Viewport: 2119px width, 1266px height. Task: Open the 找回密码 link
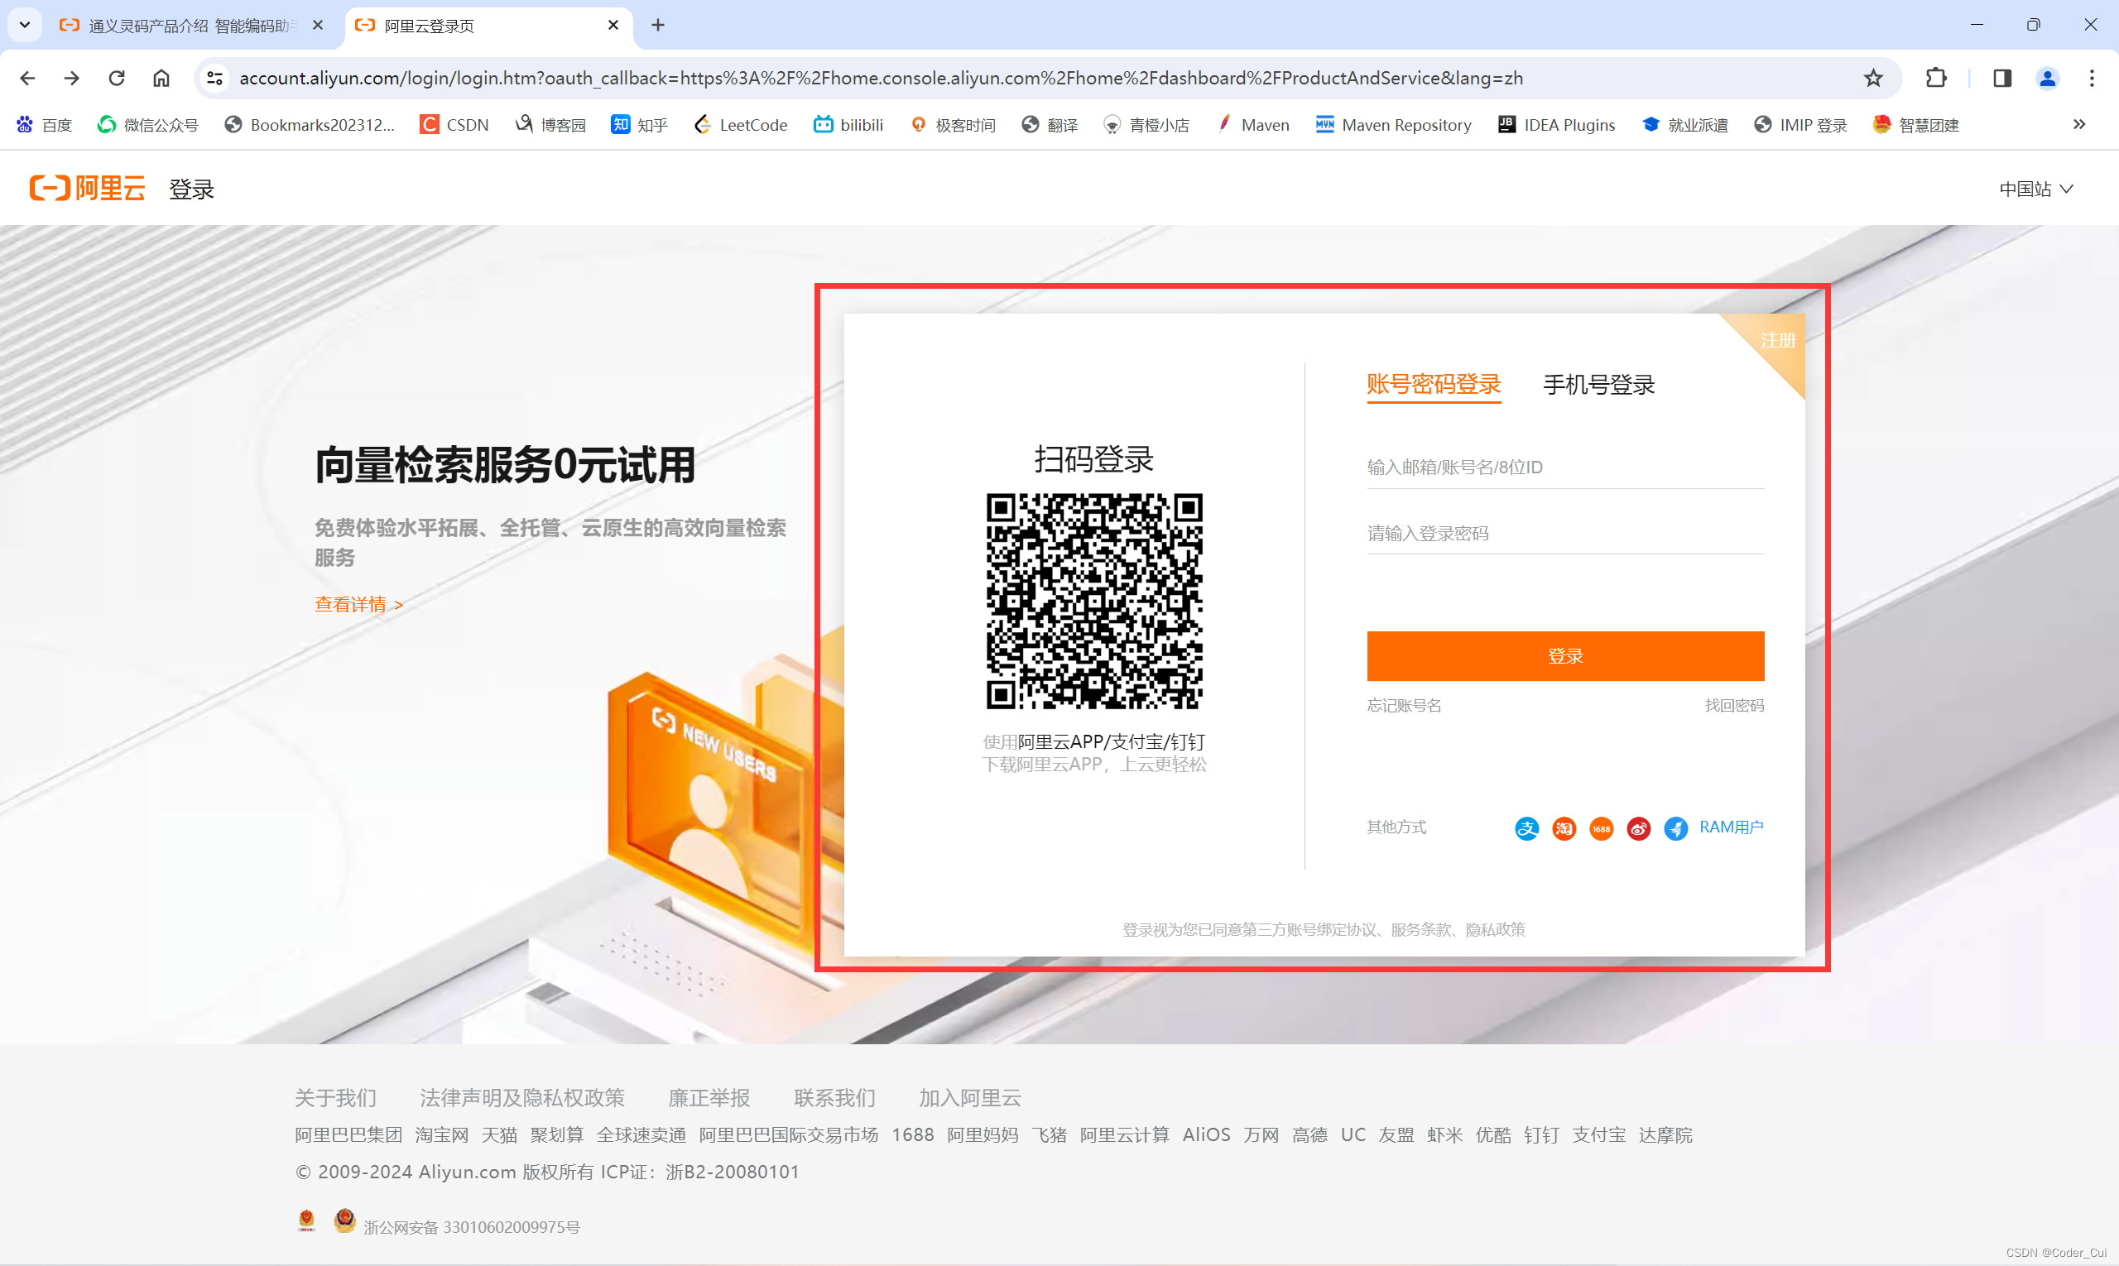1733,706
